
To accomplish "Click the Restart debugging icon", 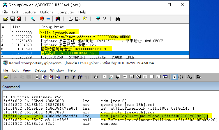I will [44, 77].
